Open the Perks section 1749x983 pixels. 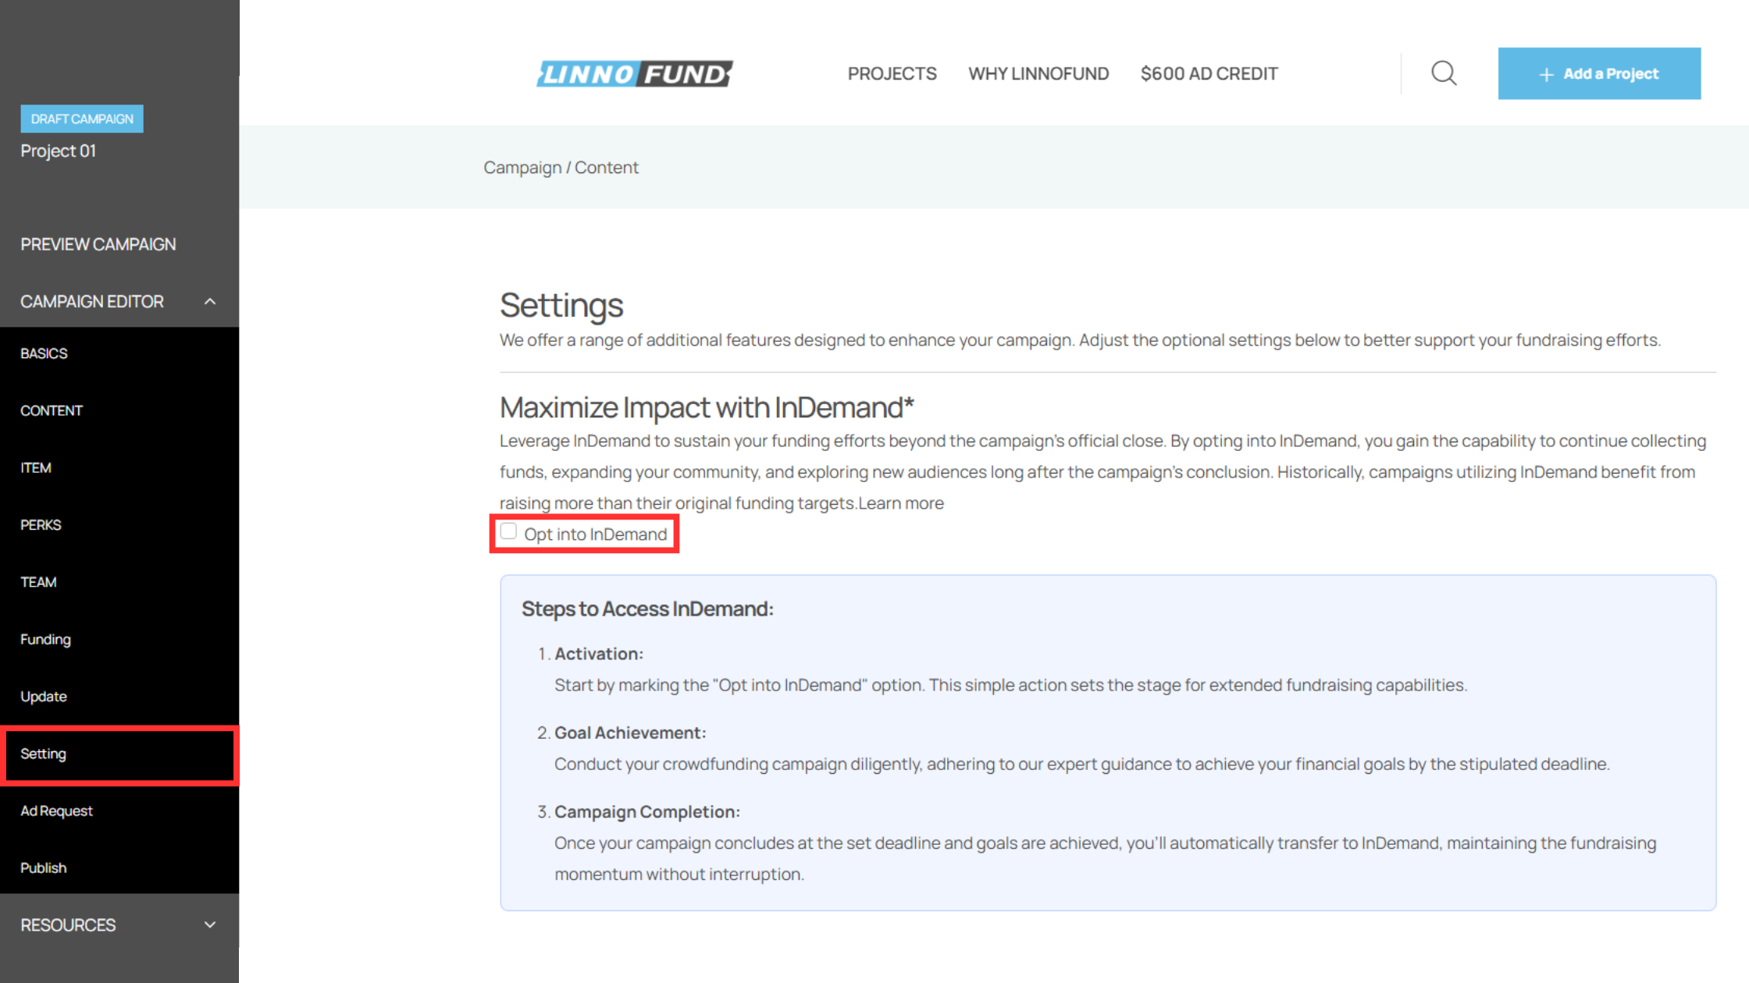pos(41,525)
